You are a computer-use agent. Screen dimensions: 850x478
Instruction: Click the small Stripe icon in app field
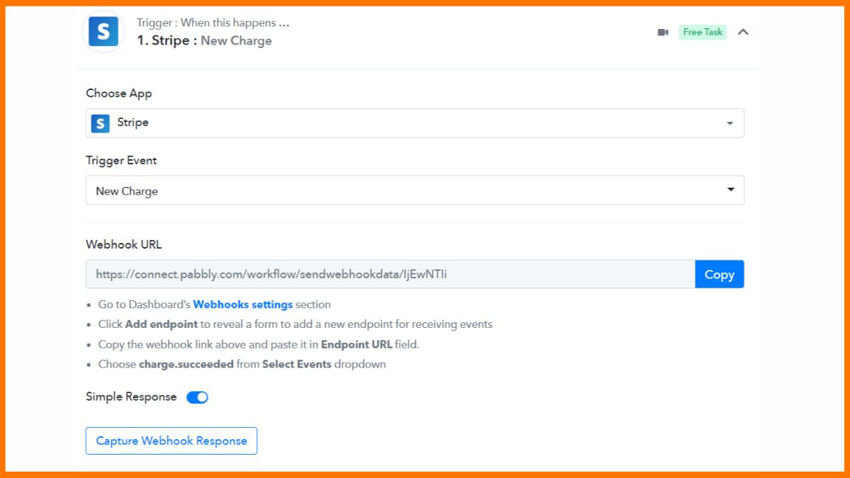click(x=101, y=123)
